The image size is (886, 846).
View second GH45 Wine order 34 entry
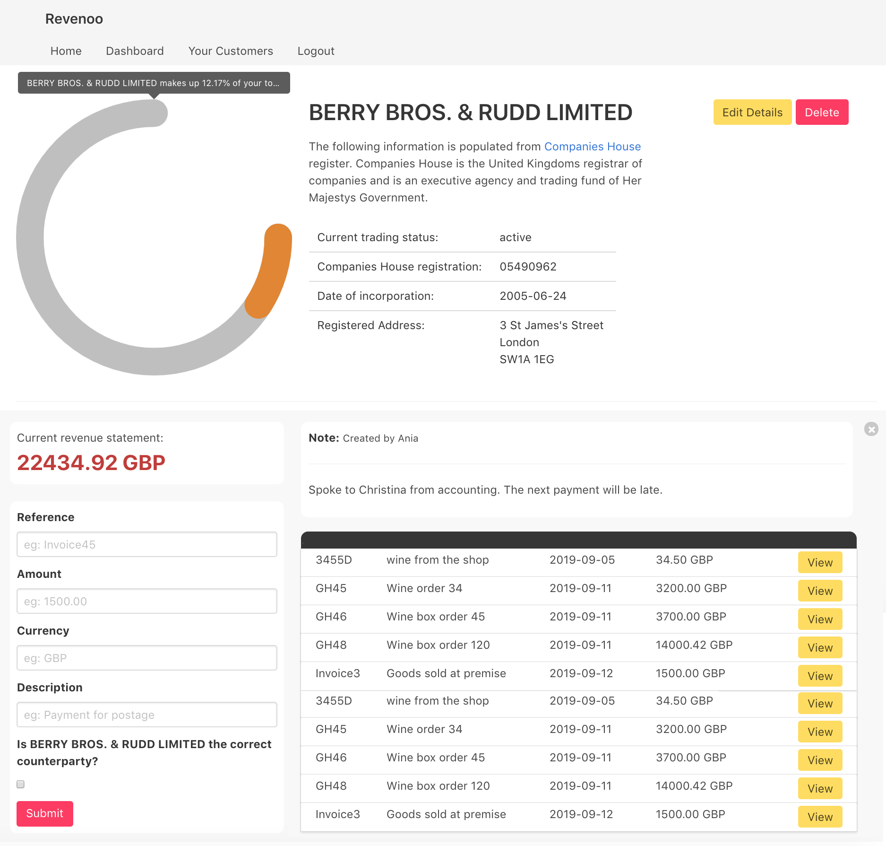pos(820,732)
